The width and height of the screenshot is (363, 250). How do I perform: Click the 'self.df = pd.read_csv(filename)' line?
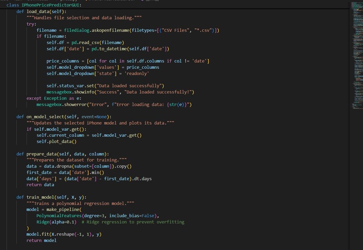point(85,42)
